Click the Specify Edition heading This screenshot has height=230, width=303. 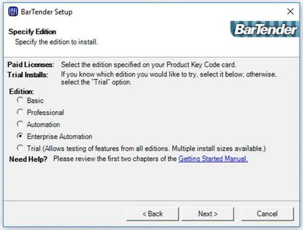33,32
